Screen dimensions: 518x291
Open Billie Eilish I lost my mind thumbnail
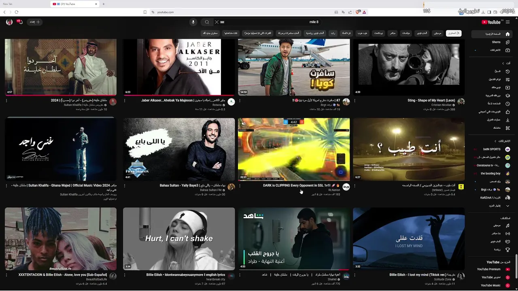(409, 239)
